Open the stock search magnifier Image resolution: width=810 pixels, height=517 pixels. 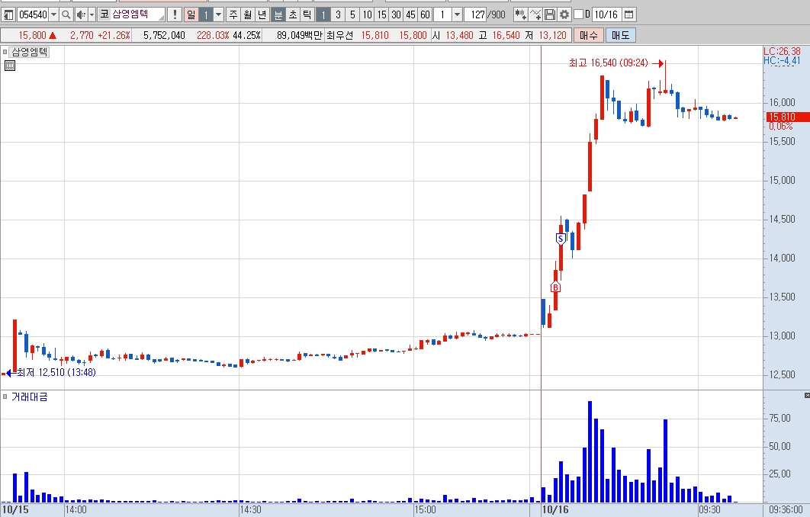tap(66, 14)
